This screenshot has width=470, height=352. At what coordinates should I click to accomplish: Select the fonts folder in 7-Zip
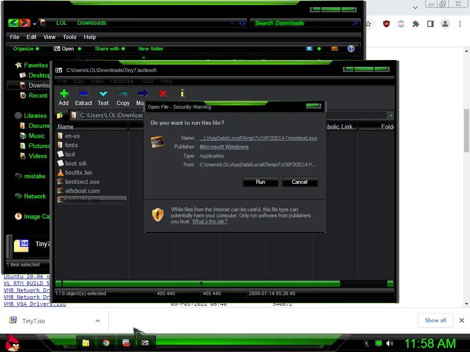click(x=68, y=145)
